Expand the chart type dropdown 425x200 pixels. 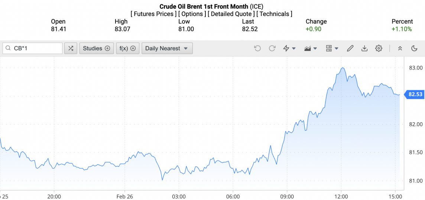311,48
